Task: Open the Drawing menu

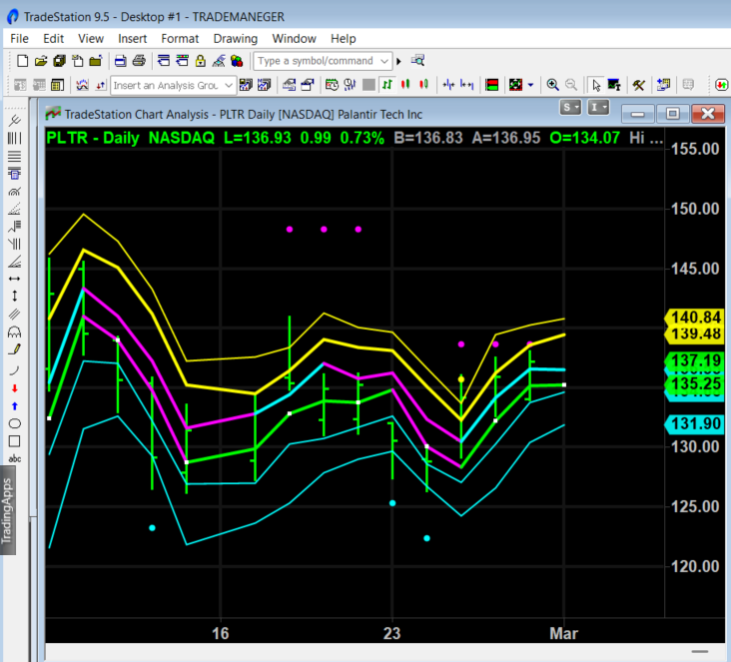Action: [236, 38]
